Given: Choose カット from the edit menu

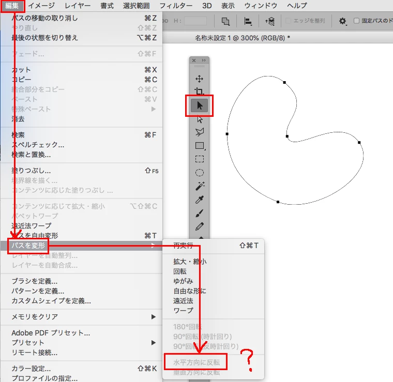Looking at the screenshot, I should tap(82, 70).
